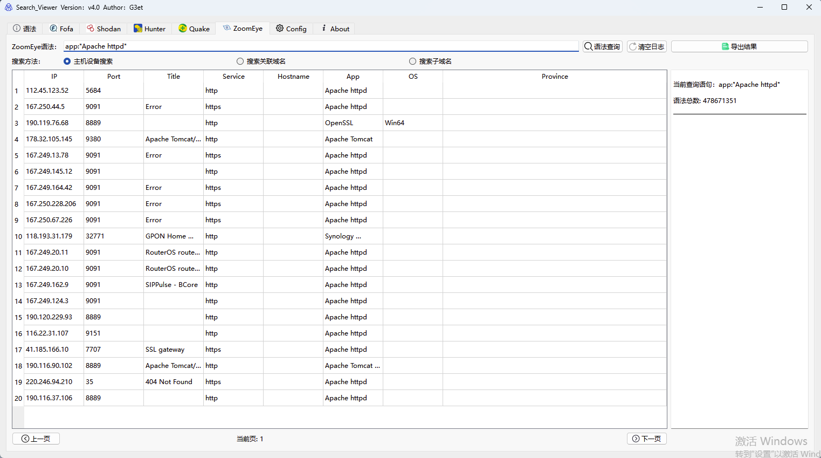Go to previous page with 上一页
Image resolution: width=821 pixels, height=458 pixels.
pyautogui.click(x=36, y=439)
